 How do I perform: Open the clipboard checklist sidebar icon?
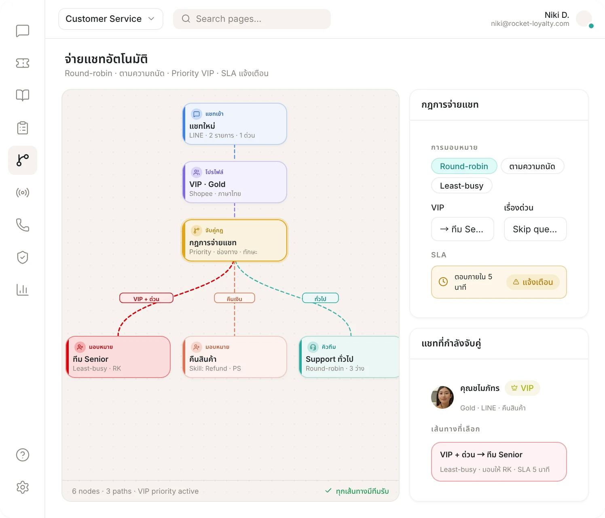pyautogui.click(x=23, y=128)
